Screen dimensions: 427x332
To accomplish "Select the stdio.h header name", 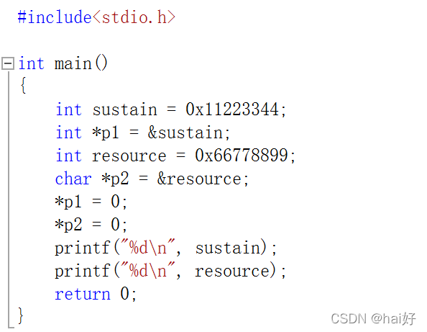I will tap(134, 17).
